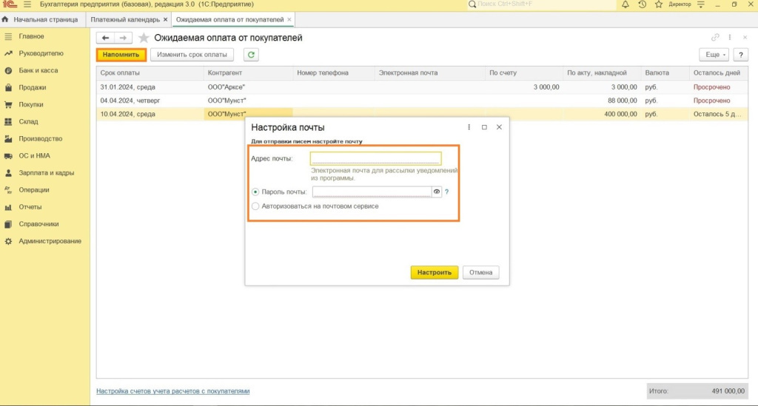
Task: Open favorites star in top bar
Action: 657,4
